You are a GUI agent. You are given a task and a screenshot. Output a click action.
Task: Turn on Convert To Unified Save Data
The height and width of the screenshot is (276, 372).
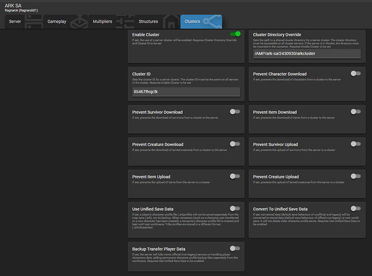point(355,208)
